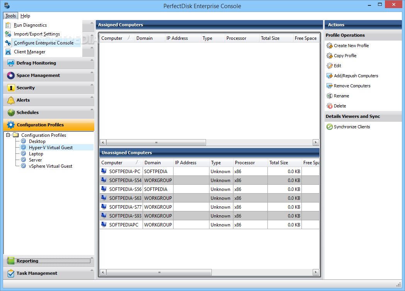Click the Remove Computers action

tap(352, 86)
